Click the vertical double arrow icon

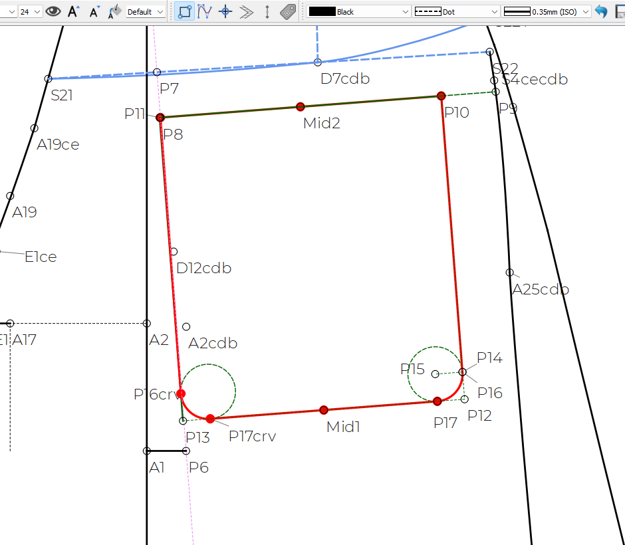click(x=267, y=11)
